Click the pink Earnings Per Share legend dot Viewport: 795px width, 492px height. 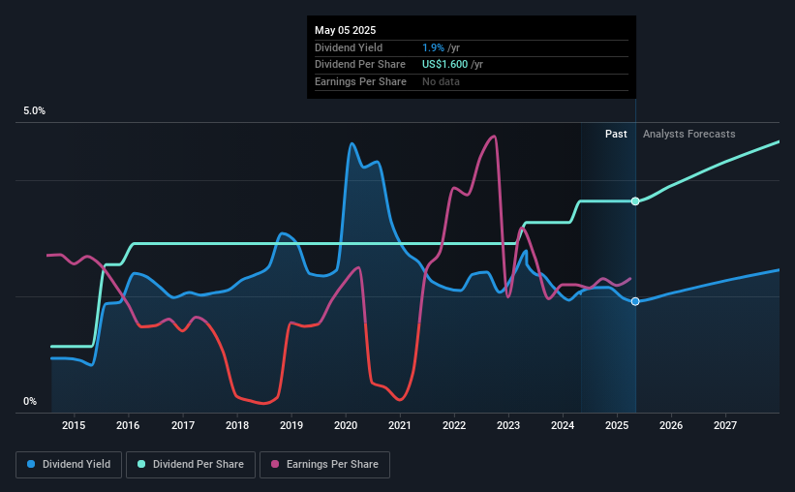point(275,464)
